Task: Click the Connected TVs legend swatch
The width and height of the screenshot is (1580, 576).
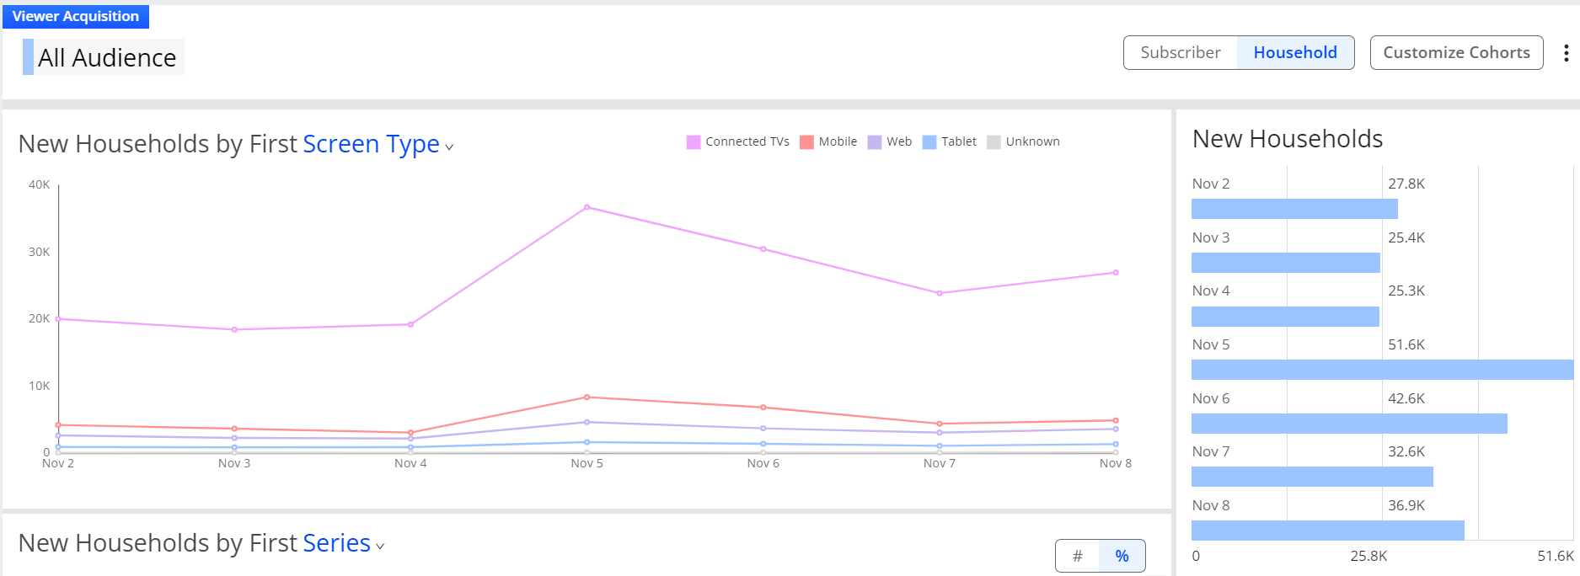Action: pyautogui.click(x=694, y=142)
